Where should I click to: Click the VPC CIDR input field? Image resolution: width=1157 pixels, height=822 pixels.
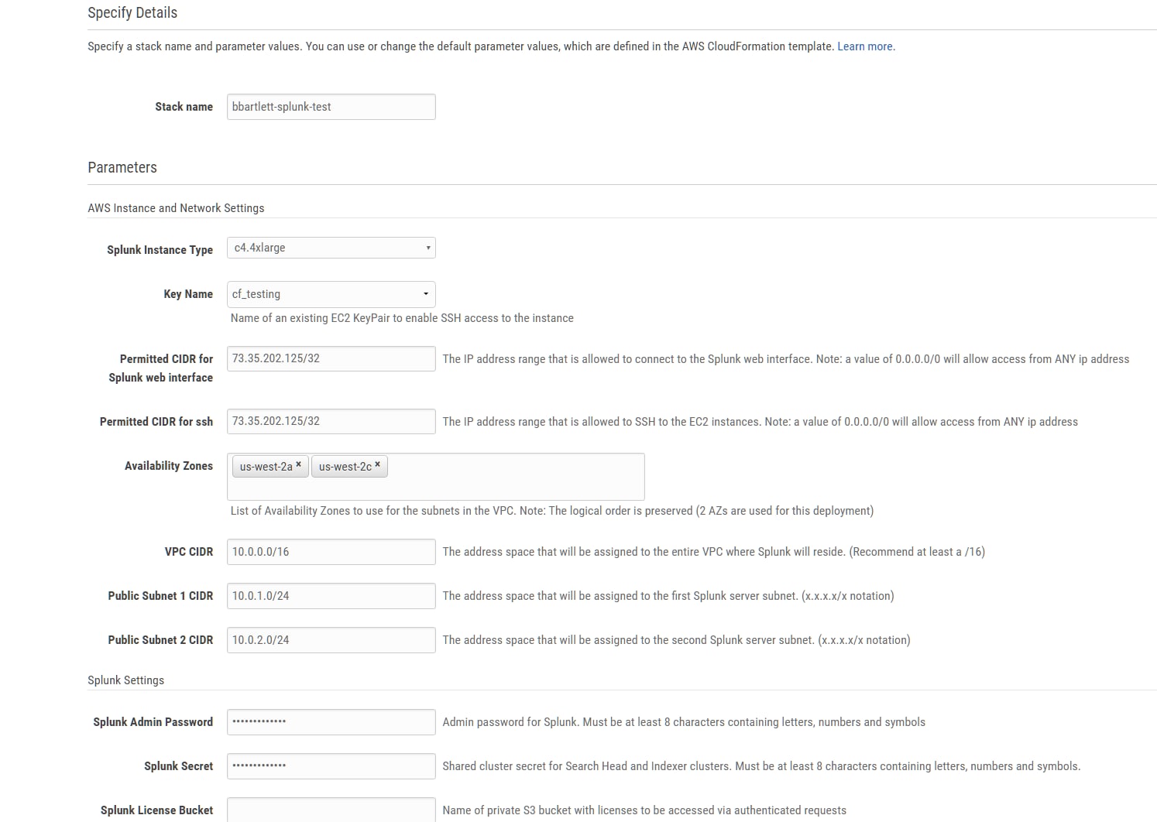pyautogui.click(x=331, y=552)
